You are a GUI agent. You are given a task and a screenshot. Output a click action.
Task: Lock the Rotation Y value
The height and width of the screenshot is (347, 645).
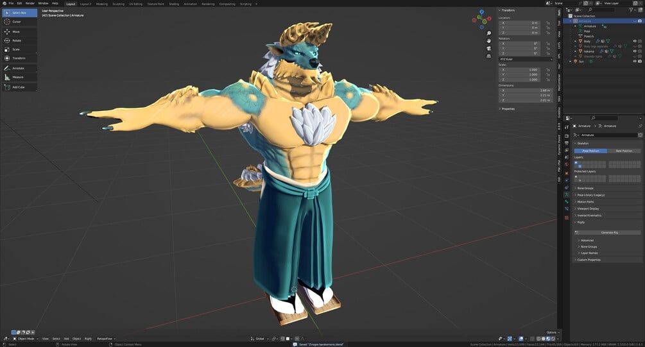click(x=548, y=49)
